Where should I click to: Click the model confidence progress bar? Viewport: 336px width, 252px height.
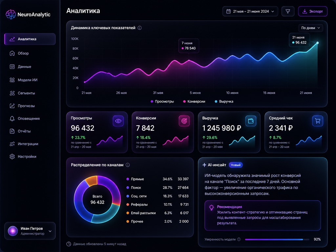(277, 239)
